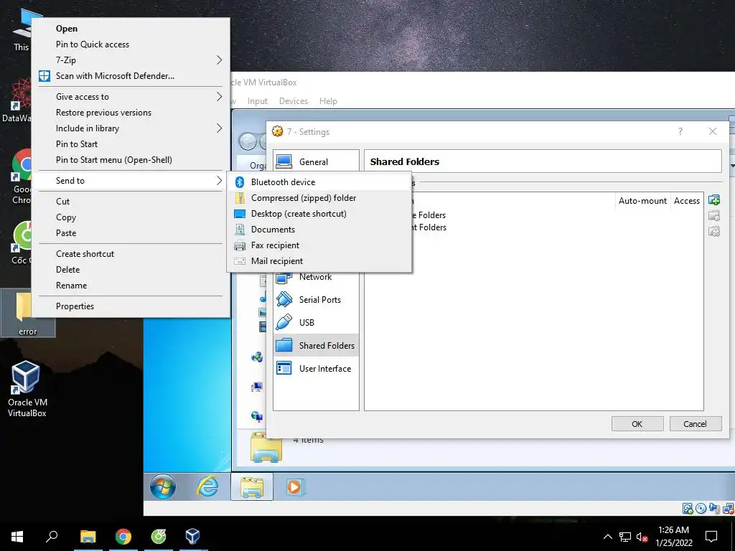
Task: Send to Bluetooth device
Action: [319, 182]
